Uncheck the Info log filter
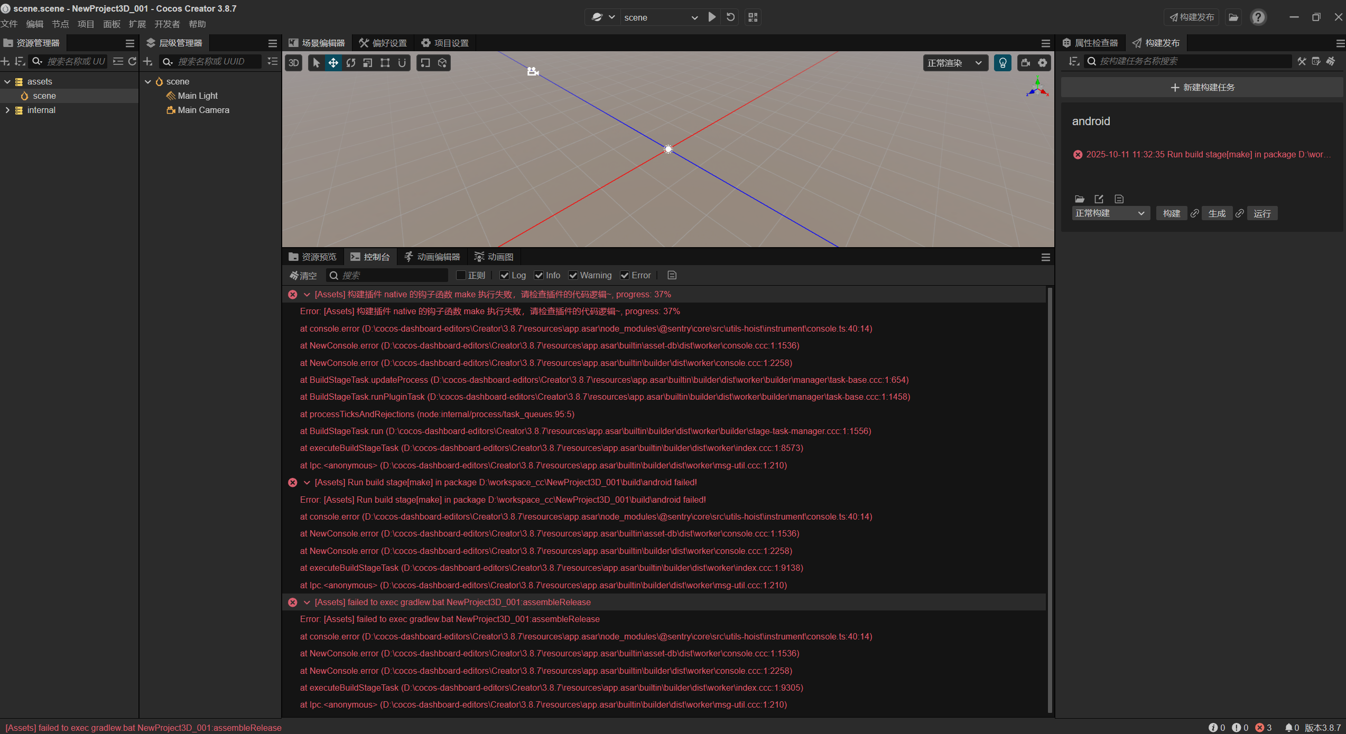Image resolution: width=1346 pixels, height=734 pixels. tap(539, 275)
